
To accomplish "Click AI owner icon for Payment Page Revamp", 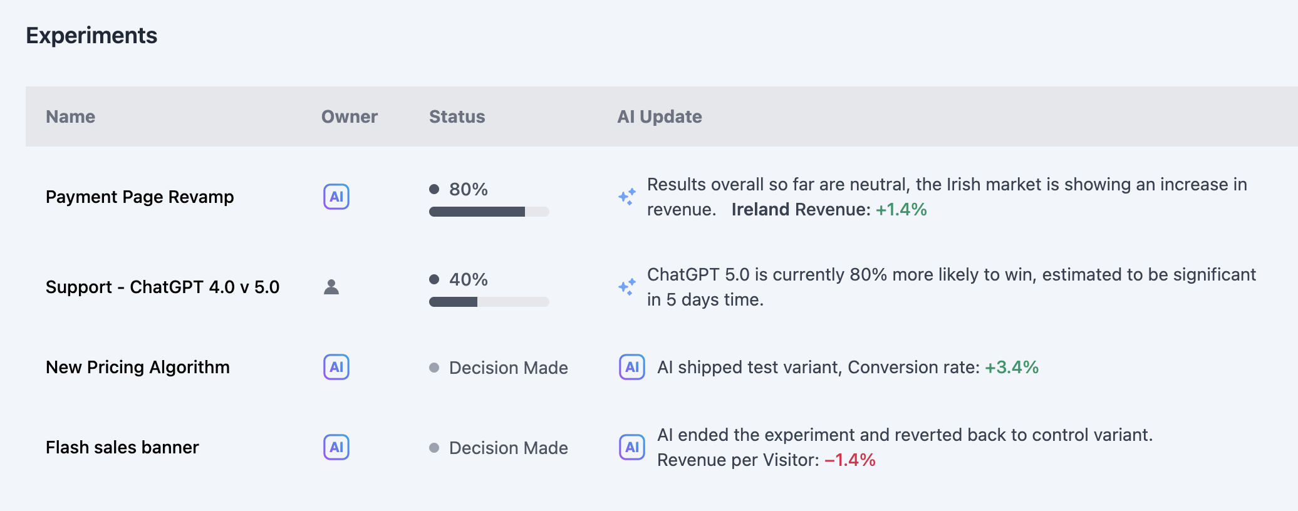I will coord(336,197).
